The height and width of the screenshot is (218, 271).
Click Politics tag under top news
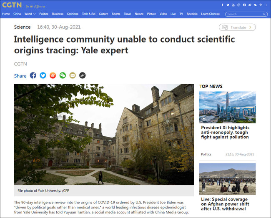(x=206, y=154)
